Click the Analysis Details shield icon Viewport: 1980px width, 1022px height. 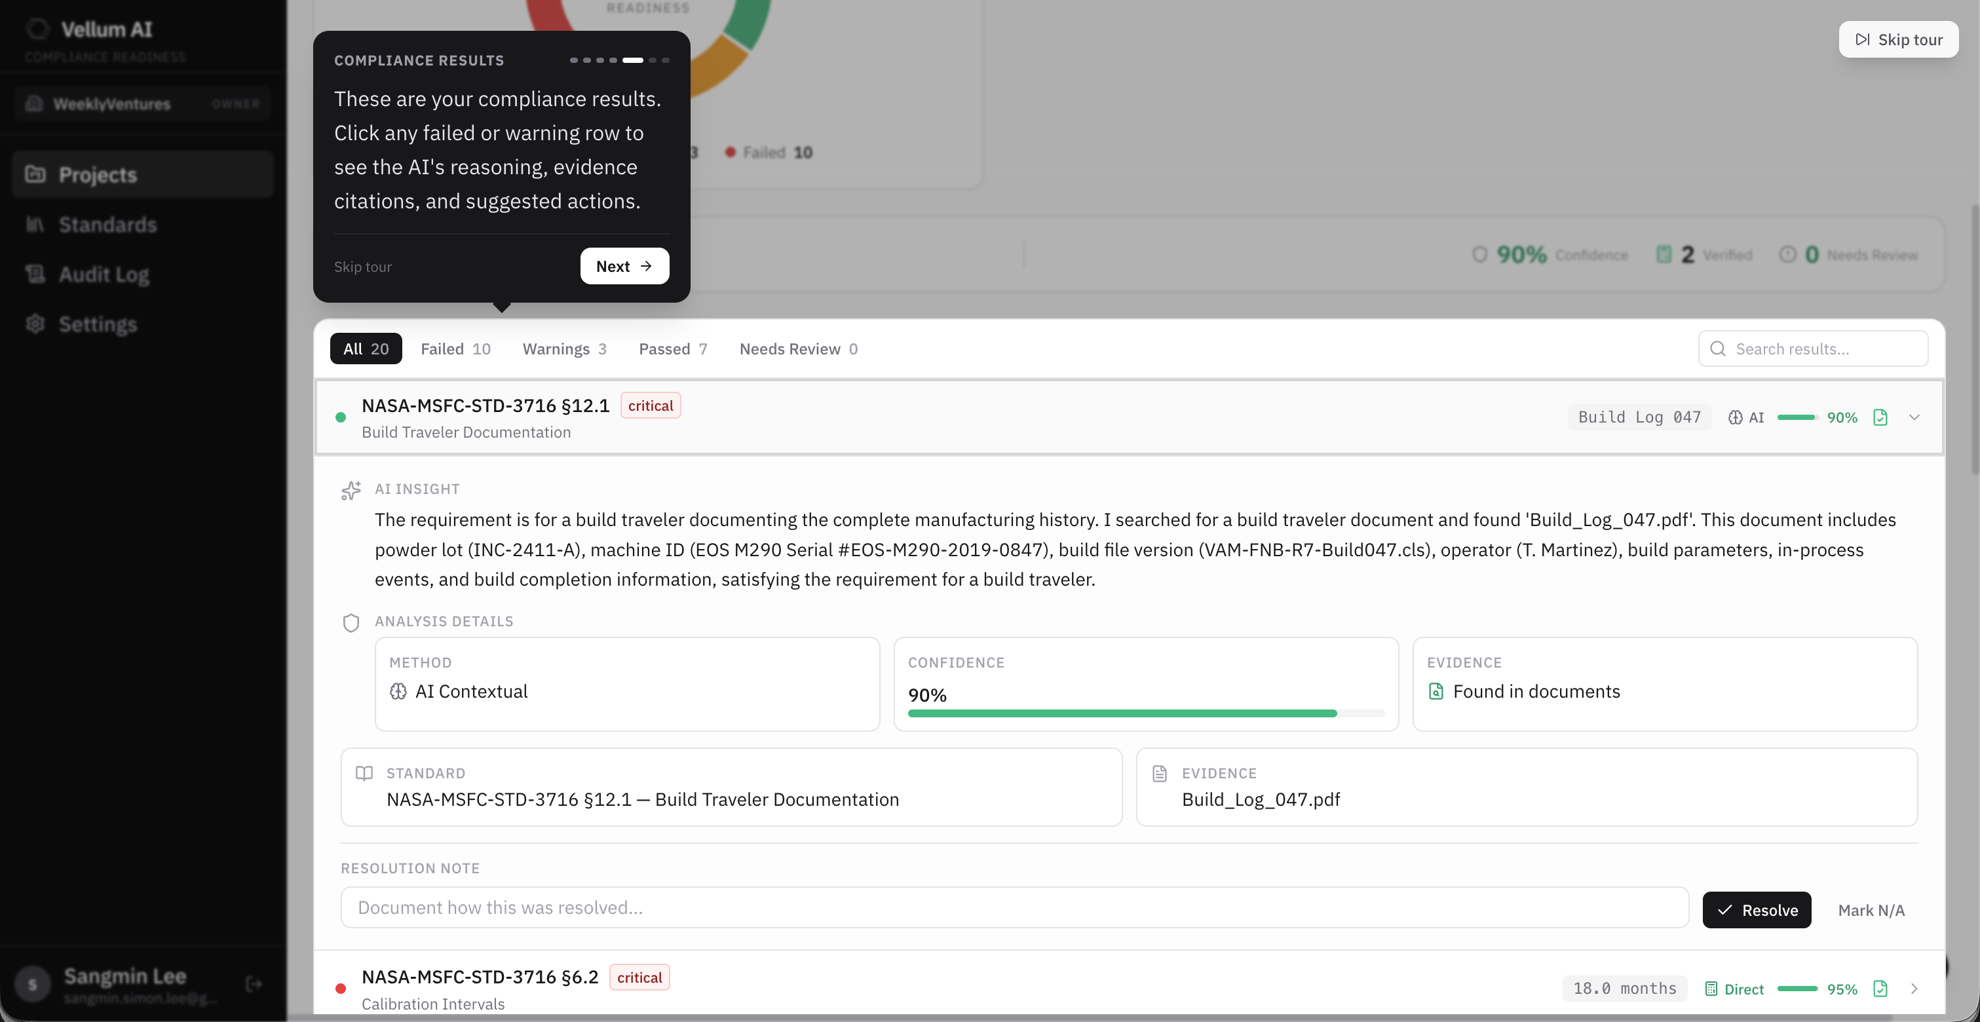[x=351, y=622]
